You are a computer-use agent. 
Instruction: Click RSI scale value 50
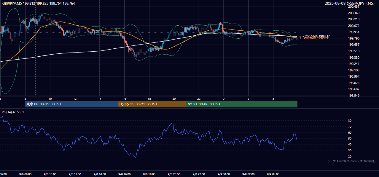(x=350, y=138)
